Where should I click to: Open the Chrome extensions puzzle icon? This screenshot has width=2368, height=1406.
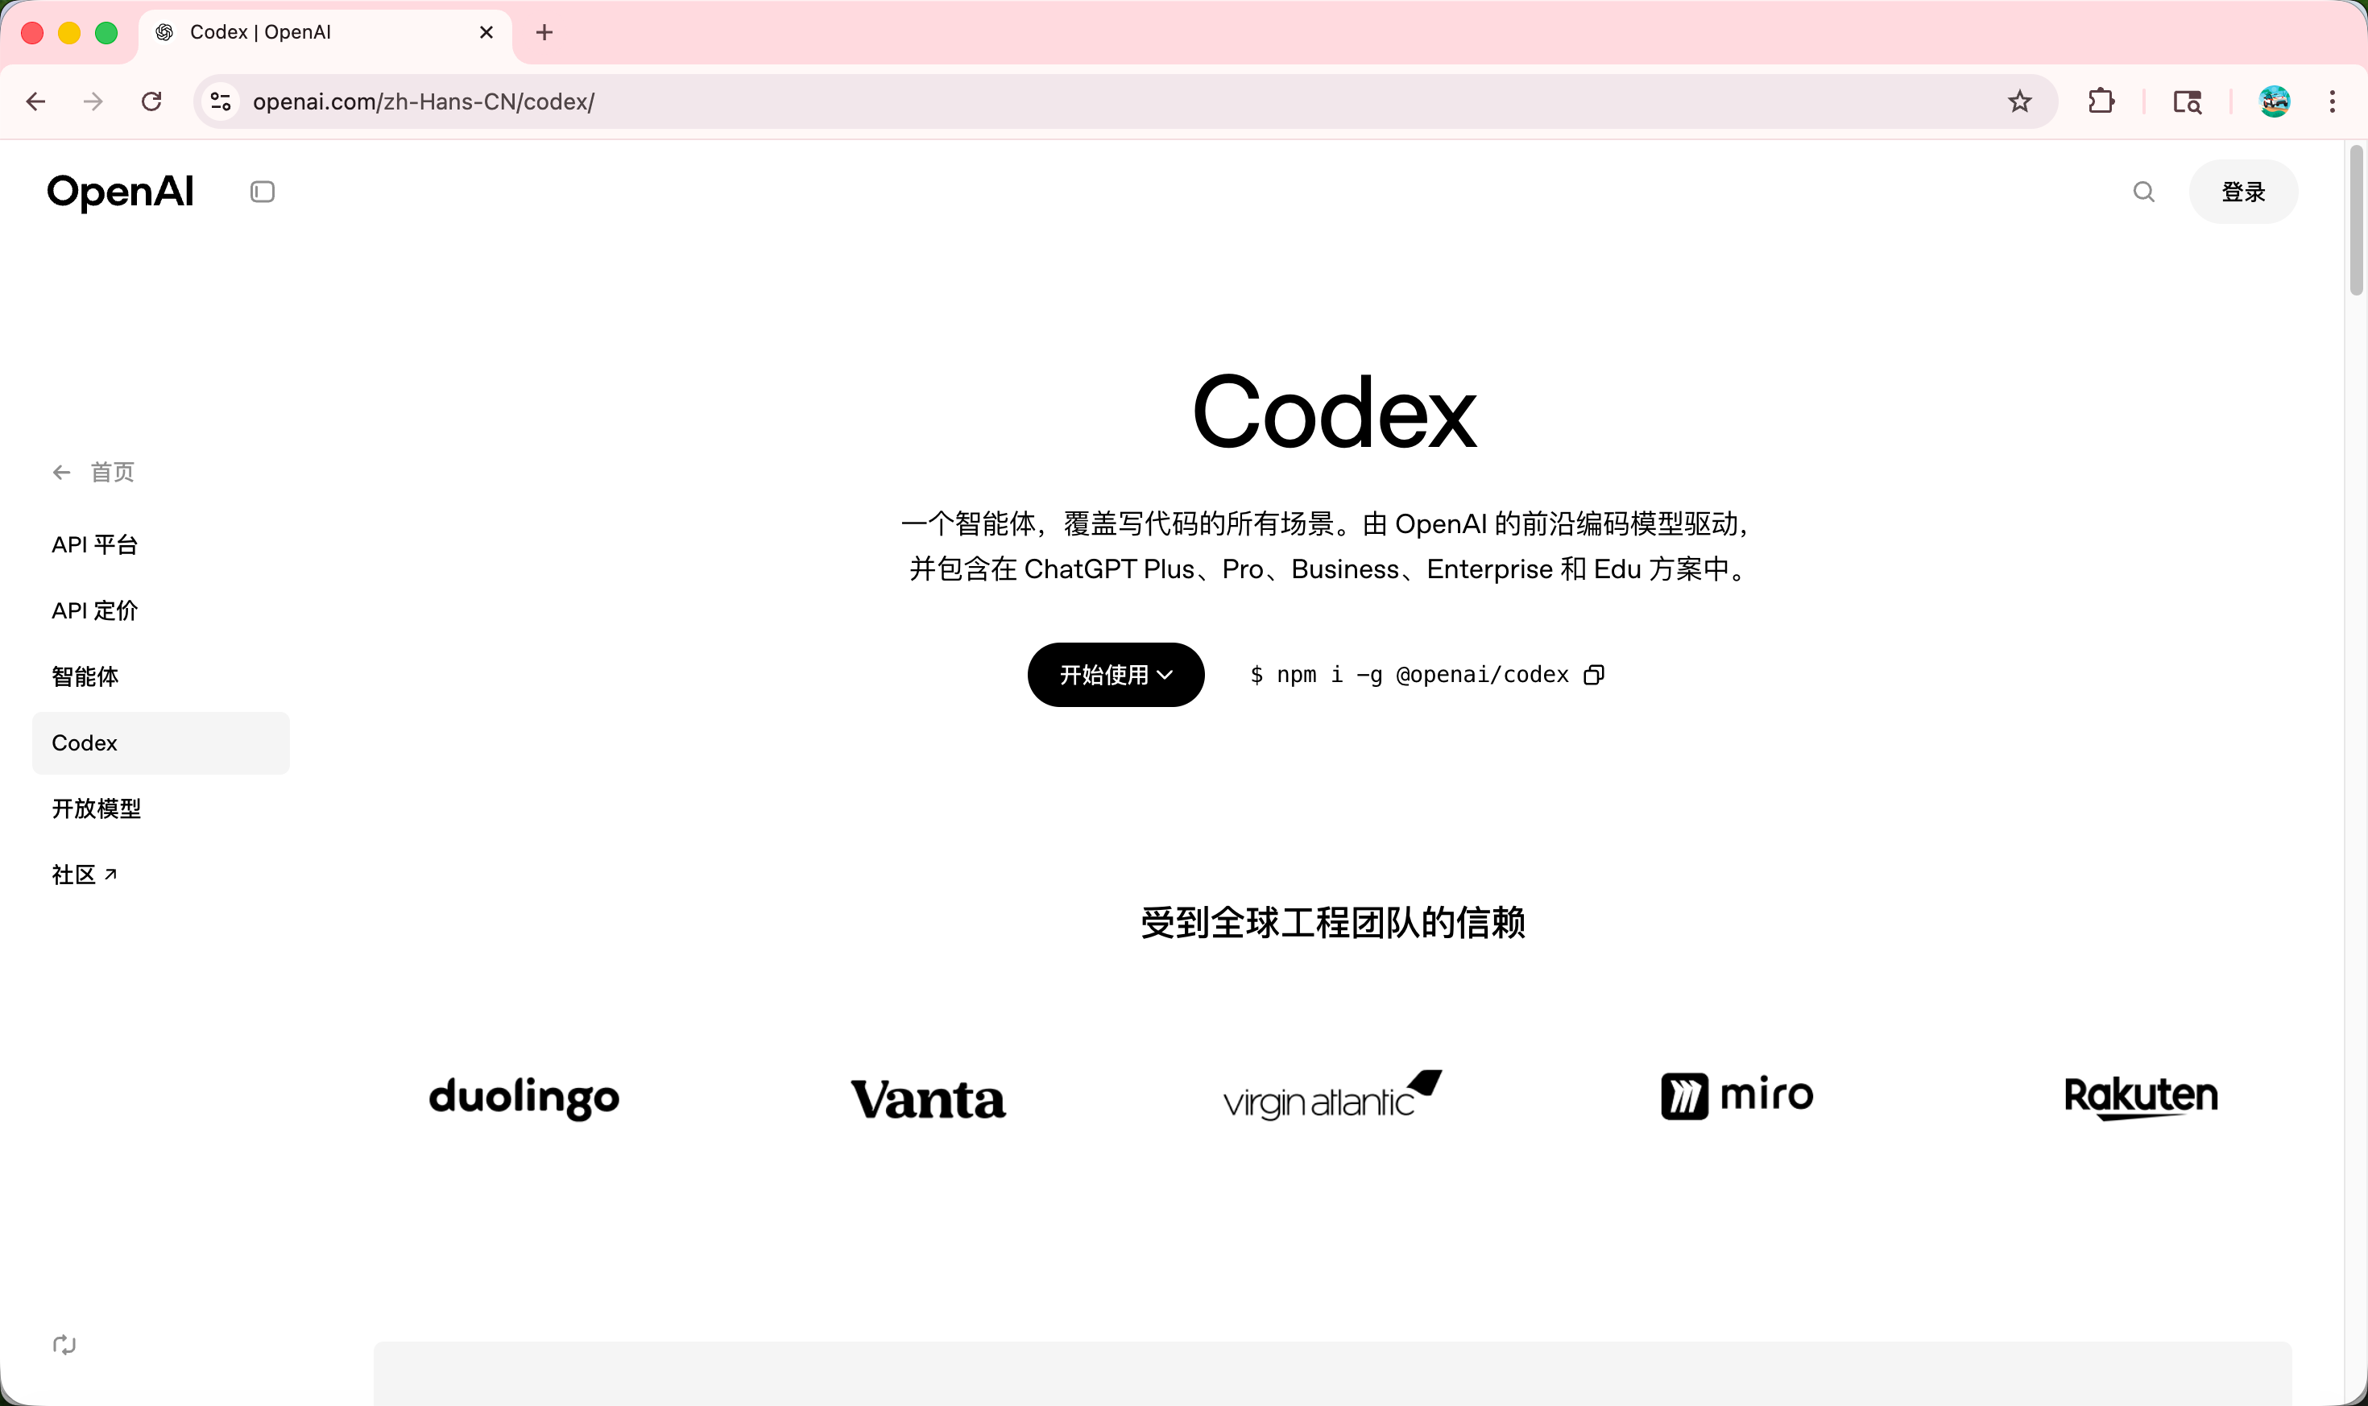[x=2101, y=101]
